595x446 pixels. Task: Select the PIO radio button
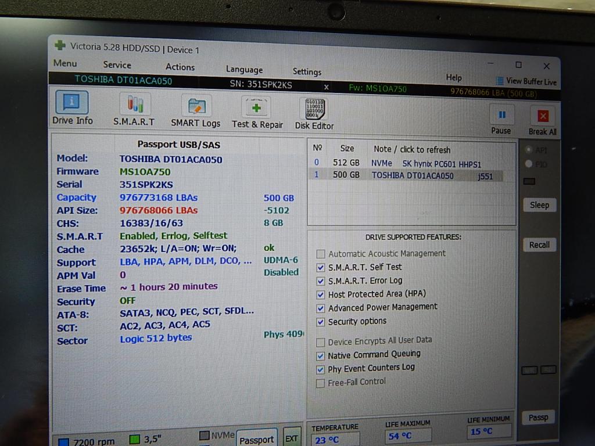(529, 164)
